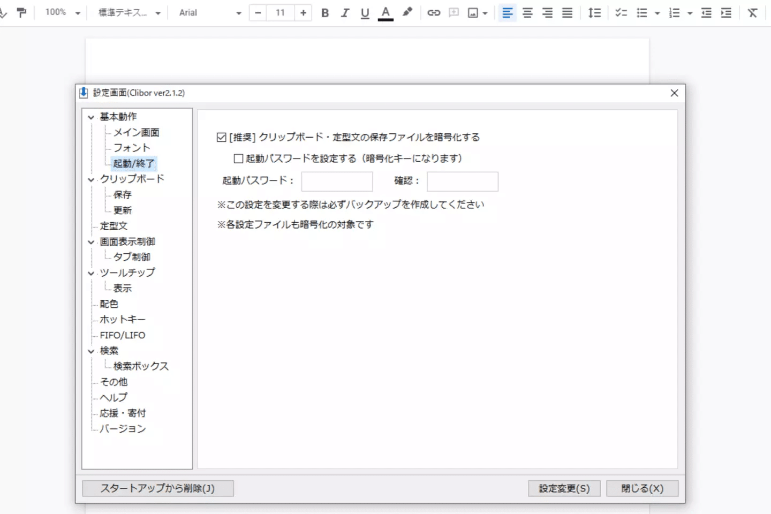This screenshot has width=771, height=514.
Task: Open the Arial font family dropdown
Action: click(210, 13)
